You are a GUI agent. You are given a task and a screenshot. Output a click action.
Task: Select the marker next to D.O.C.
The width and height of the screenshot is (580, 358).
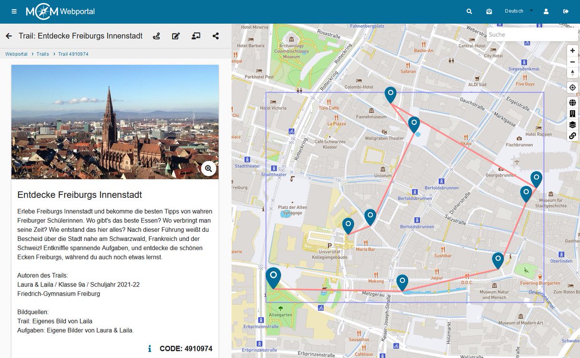click(498, 260)
